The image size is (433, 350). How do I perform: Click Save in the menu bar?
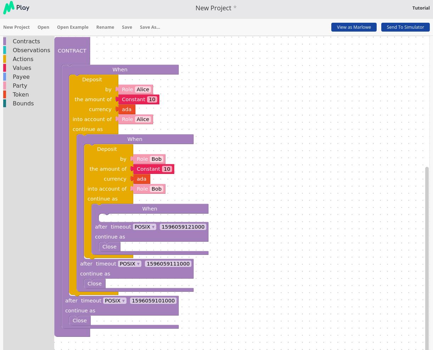tap(127, 27)
